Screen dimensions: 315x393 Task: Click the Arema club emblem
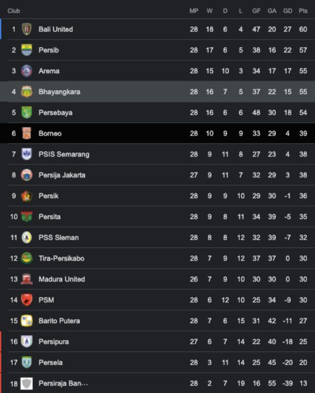tap(27, 71)
